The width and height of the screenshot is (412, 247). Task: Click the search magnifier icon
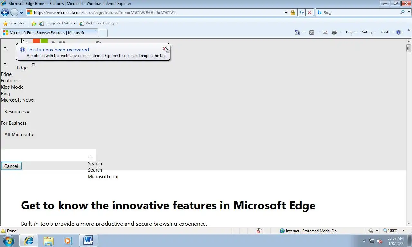click(x=402, y=12)
